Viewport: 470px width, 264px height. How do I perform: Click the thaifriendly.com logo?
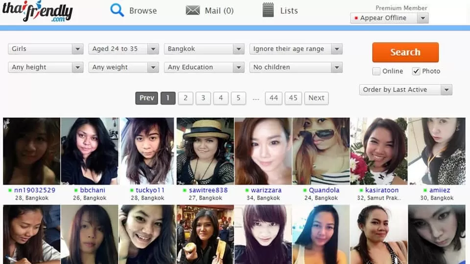(38, 12)
